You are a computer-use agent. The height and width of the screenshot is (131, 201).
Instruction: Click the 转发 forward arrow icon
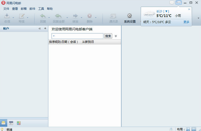pyautogui.click(x=75, y=16)
